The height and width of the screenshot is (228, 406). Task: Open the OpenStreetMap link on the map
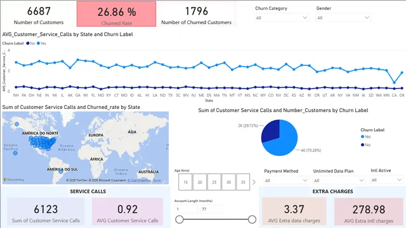click(x=140, y=180)
